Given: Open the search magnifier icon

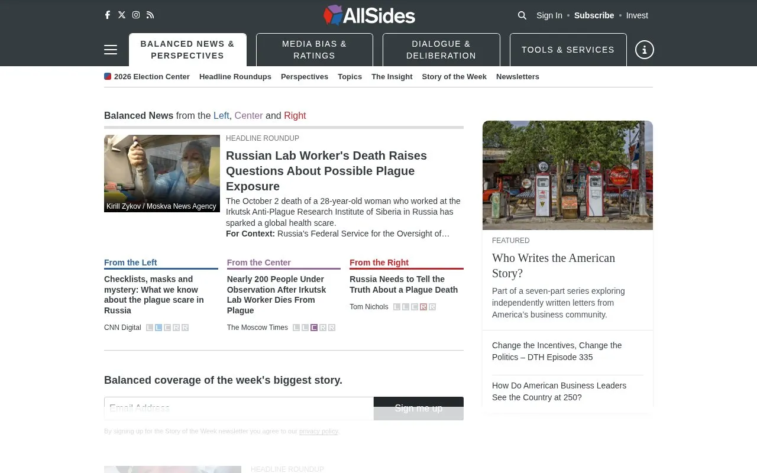Looking at the screenshot, I should pyautogui.click(x=522, y=15).
